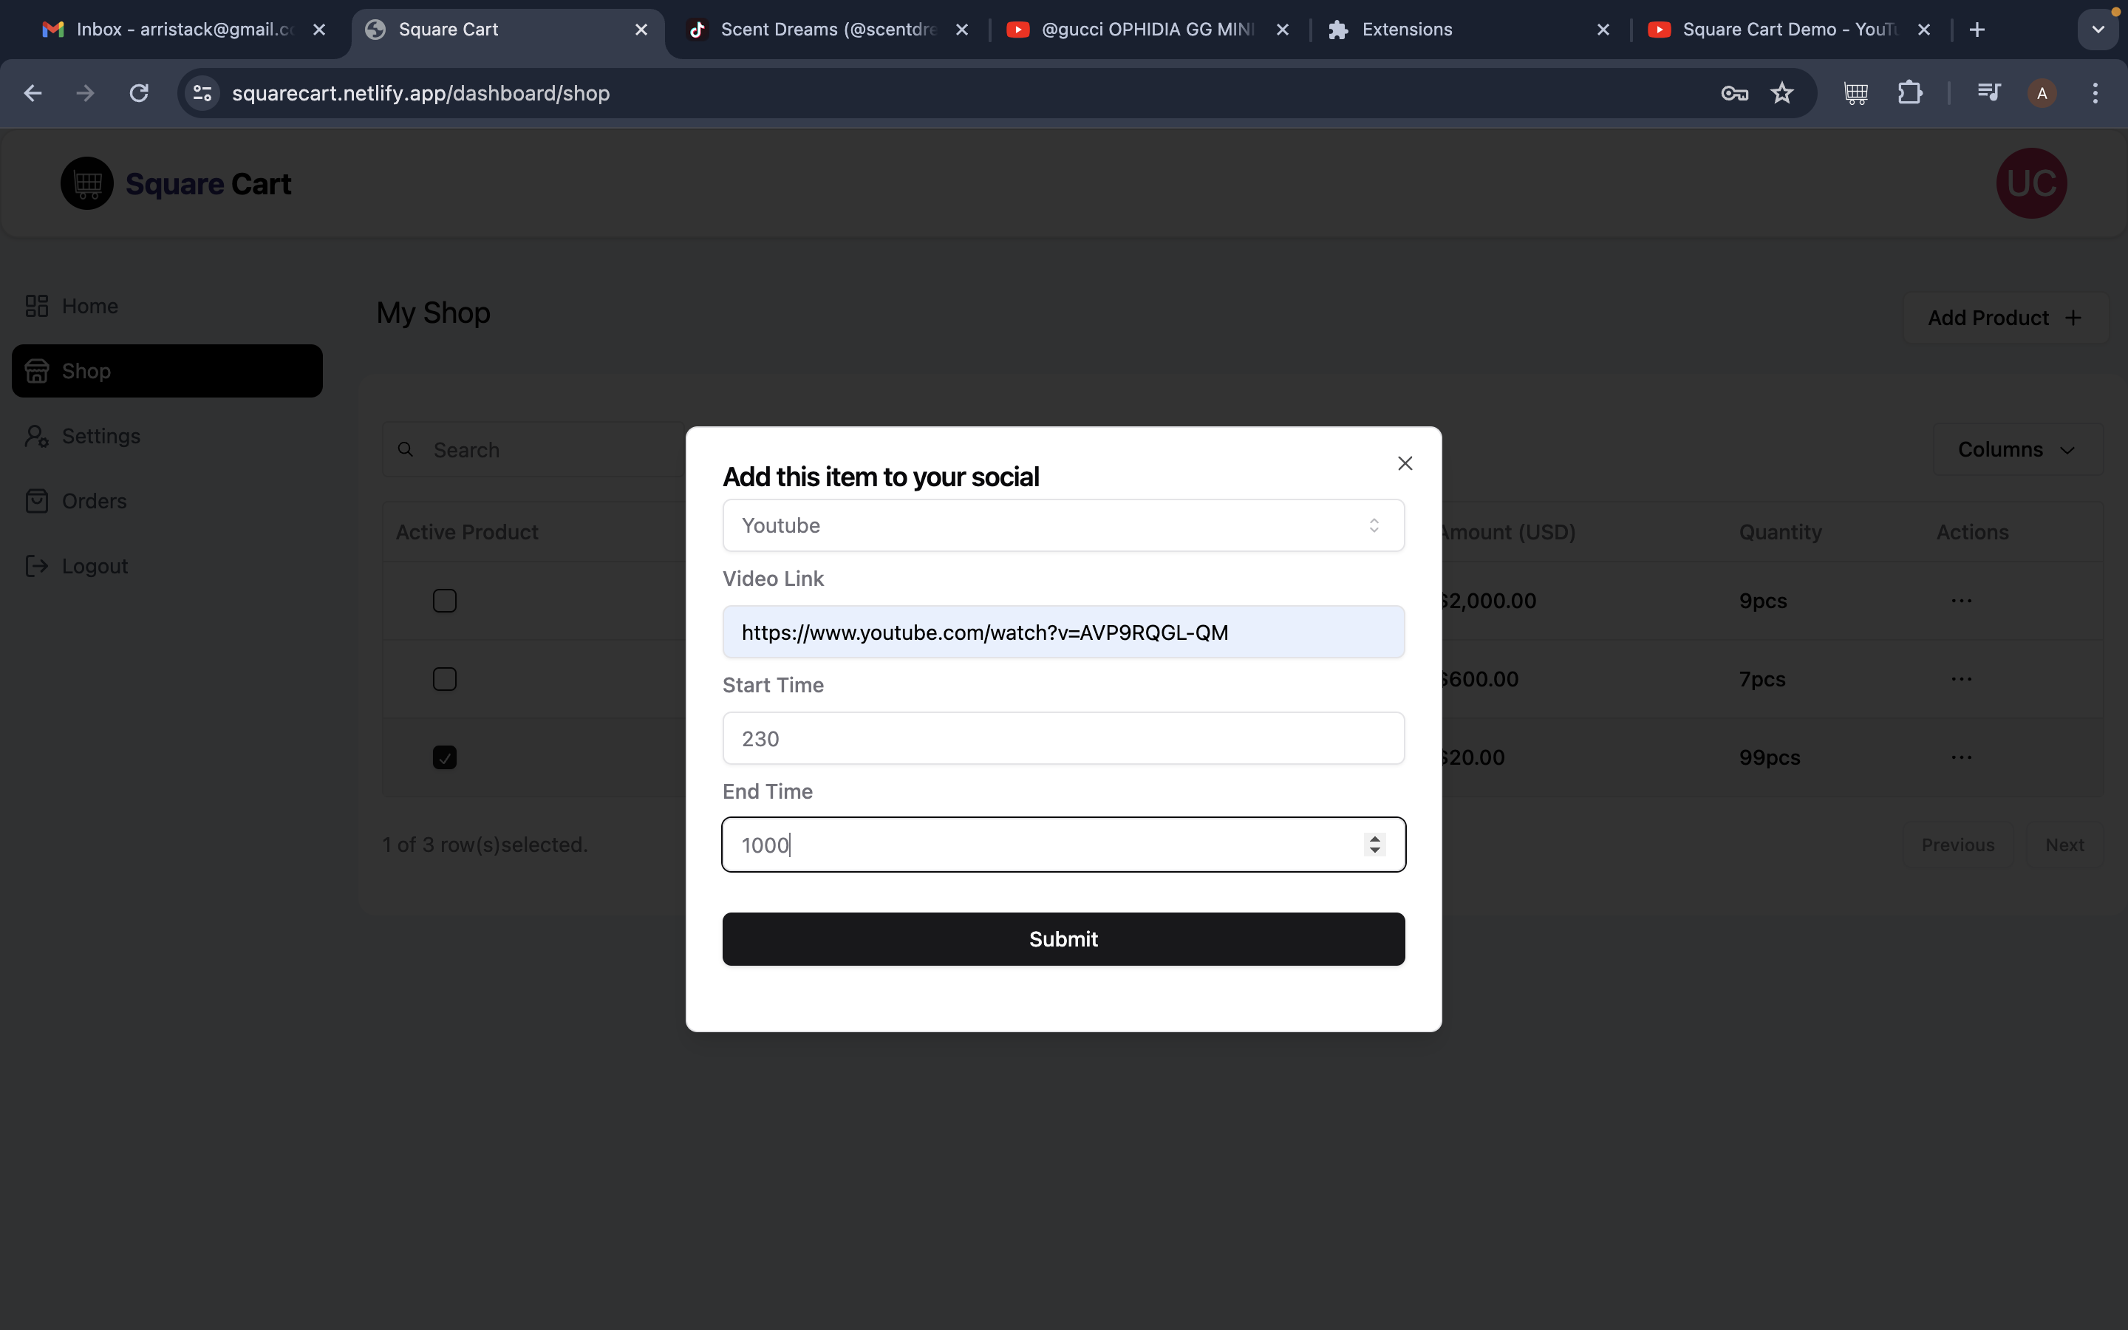Switch to the Scent Dreams TikTok tab

click(827, 30)
